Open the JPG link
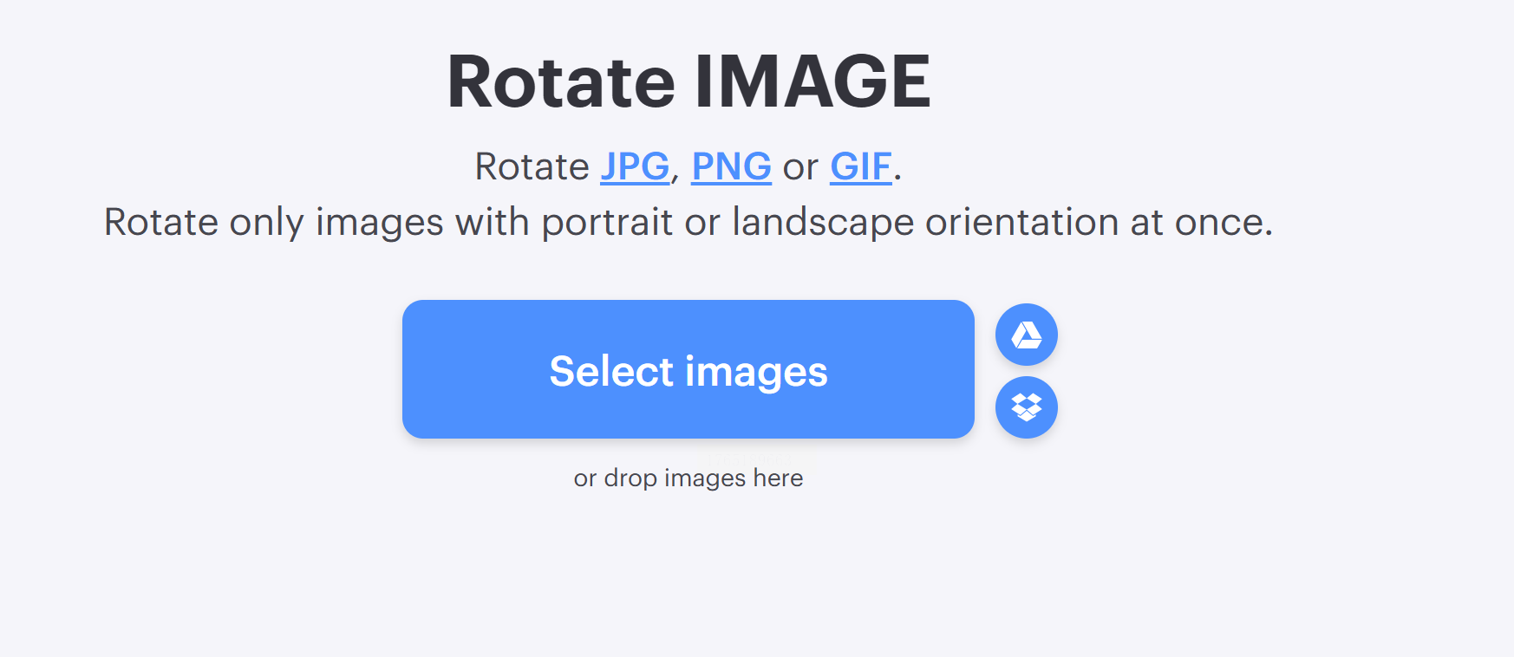The image size is (1514, 657). click(635, 166)
